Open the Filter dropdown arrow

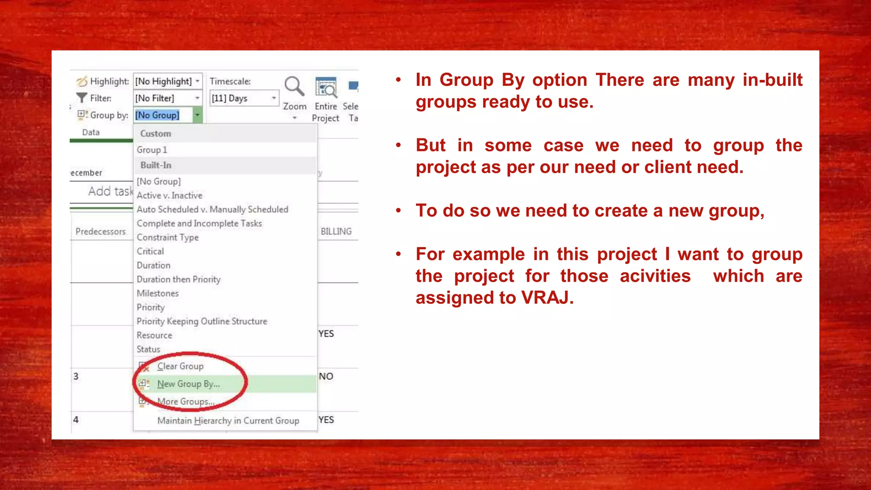[x=197, y=98]
